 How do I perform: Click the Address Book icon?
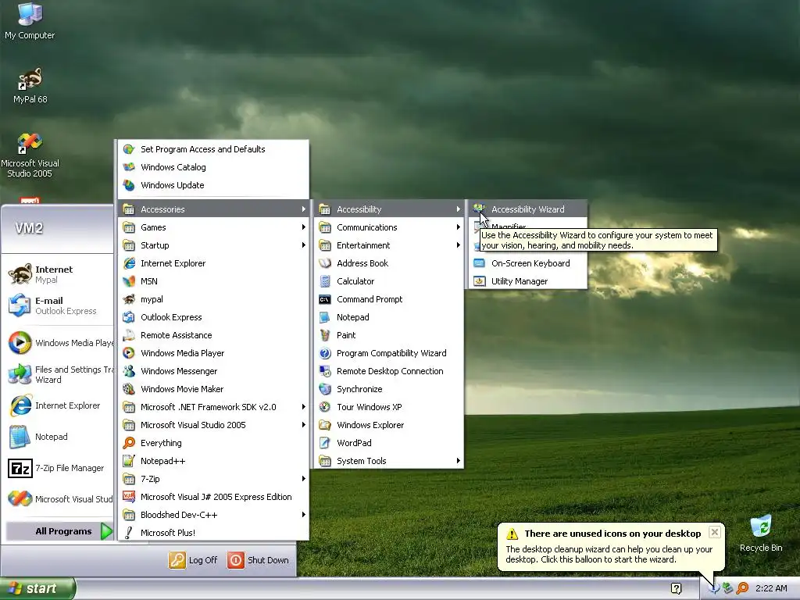coord(325,263)
